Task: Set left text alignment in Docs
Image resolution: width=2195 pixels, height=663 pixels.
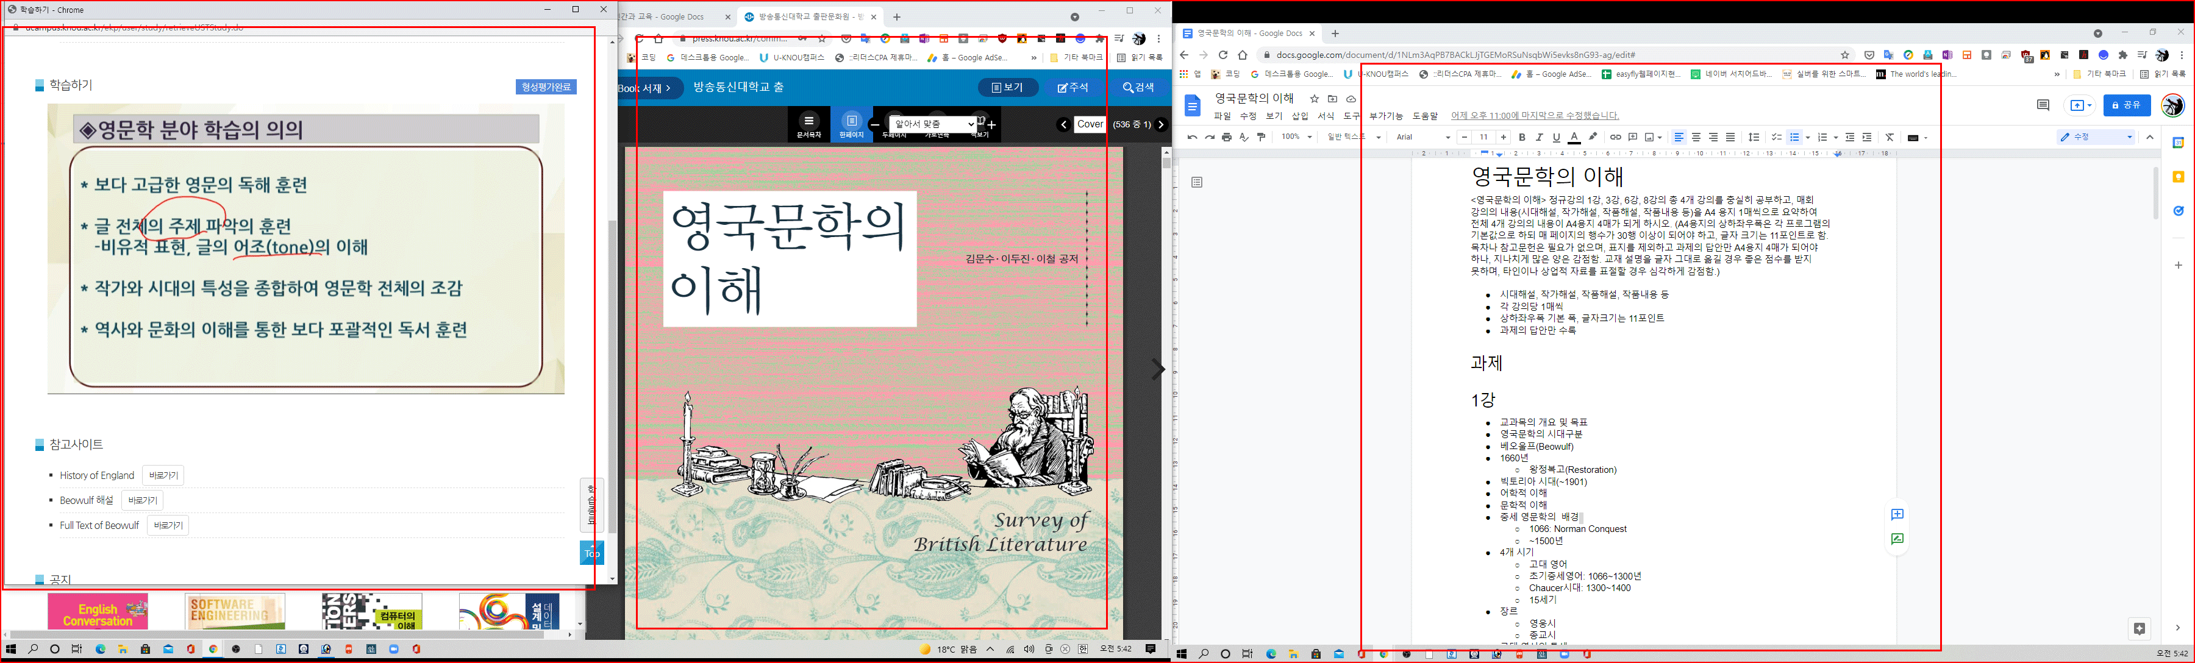Action: pos(1679,137)
